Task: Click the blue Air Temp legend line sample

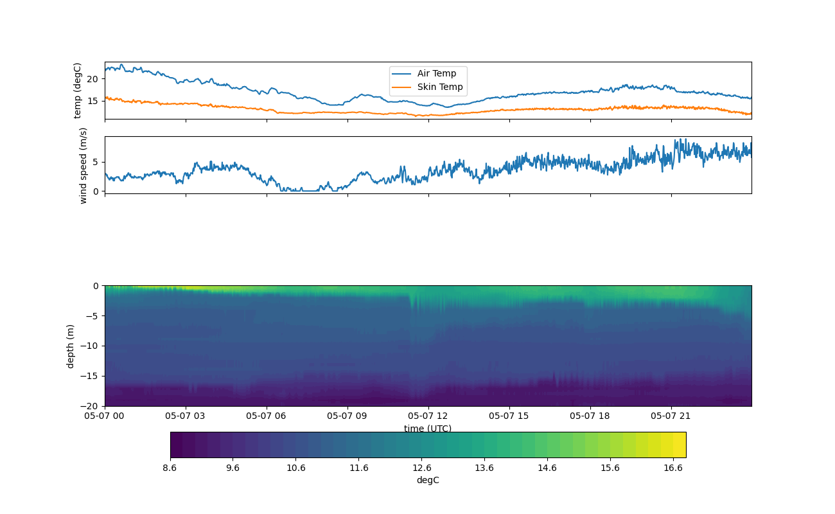Action: (402, 74)
